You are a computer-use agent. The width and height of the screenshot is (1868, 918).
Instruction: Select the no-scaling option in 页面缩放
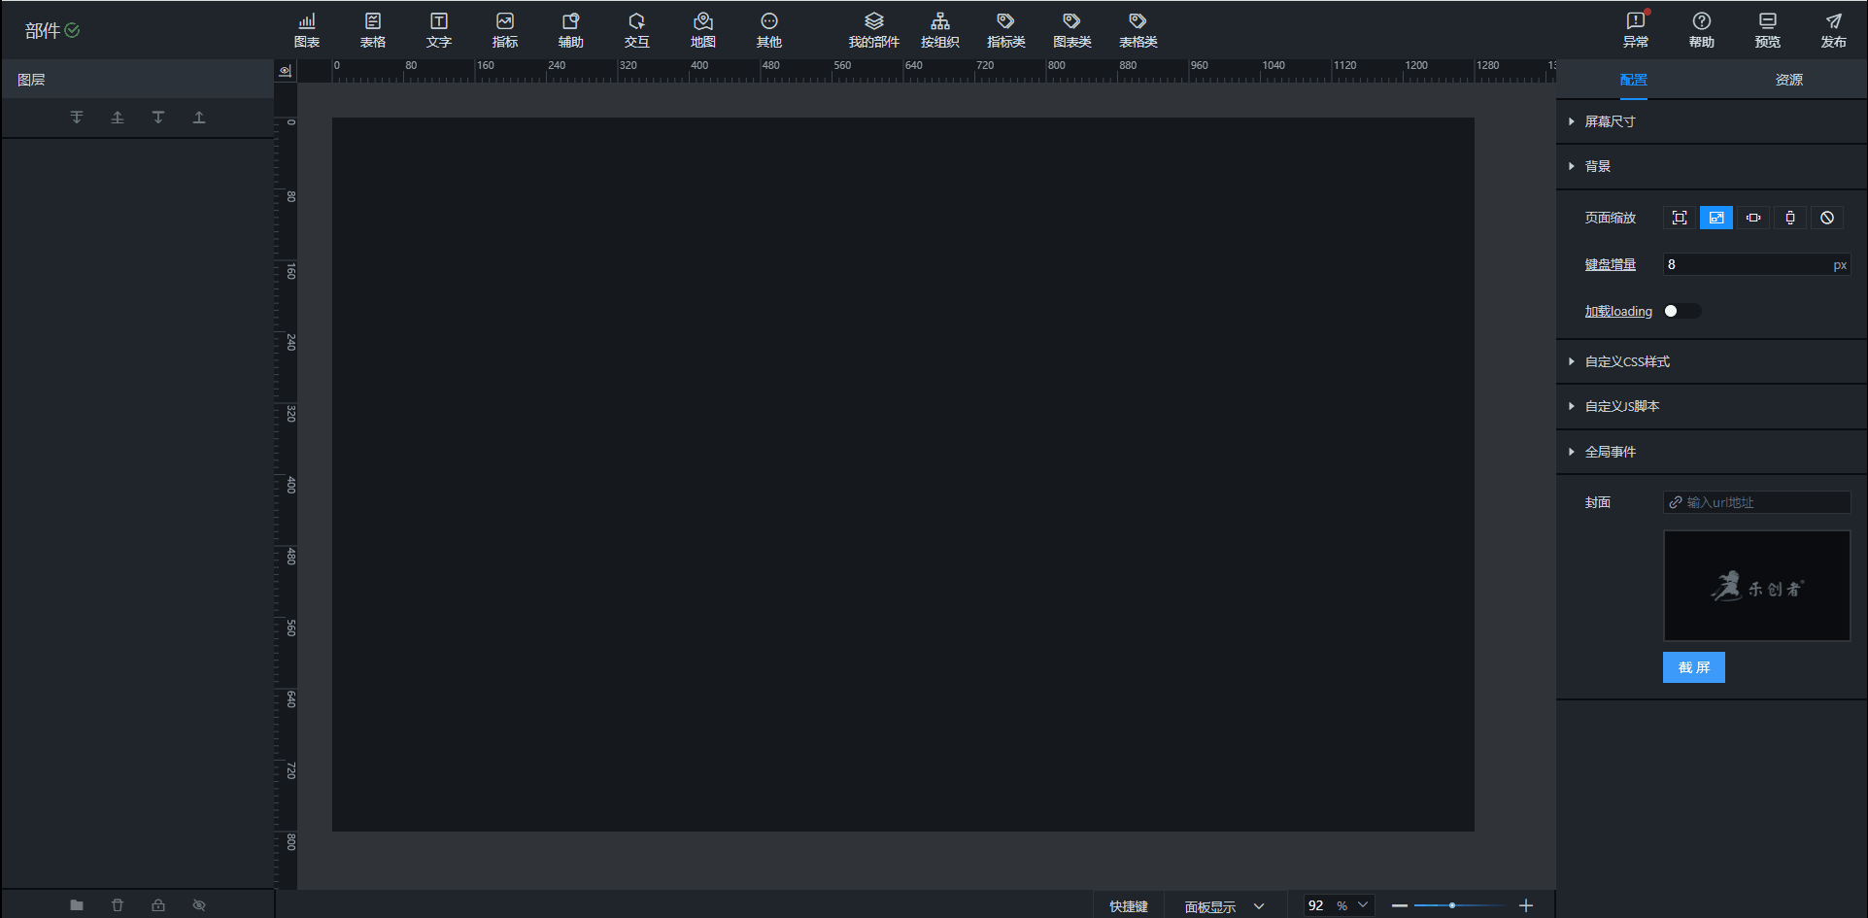(1826, 218)
